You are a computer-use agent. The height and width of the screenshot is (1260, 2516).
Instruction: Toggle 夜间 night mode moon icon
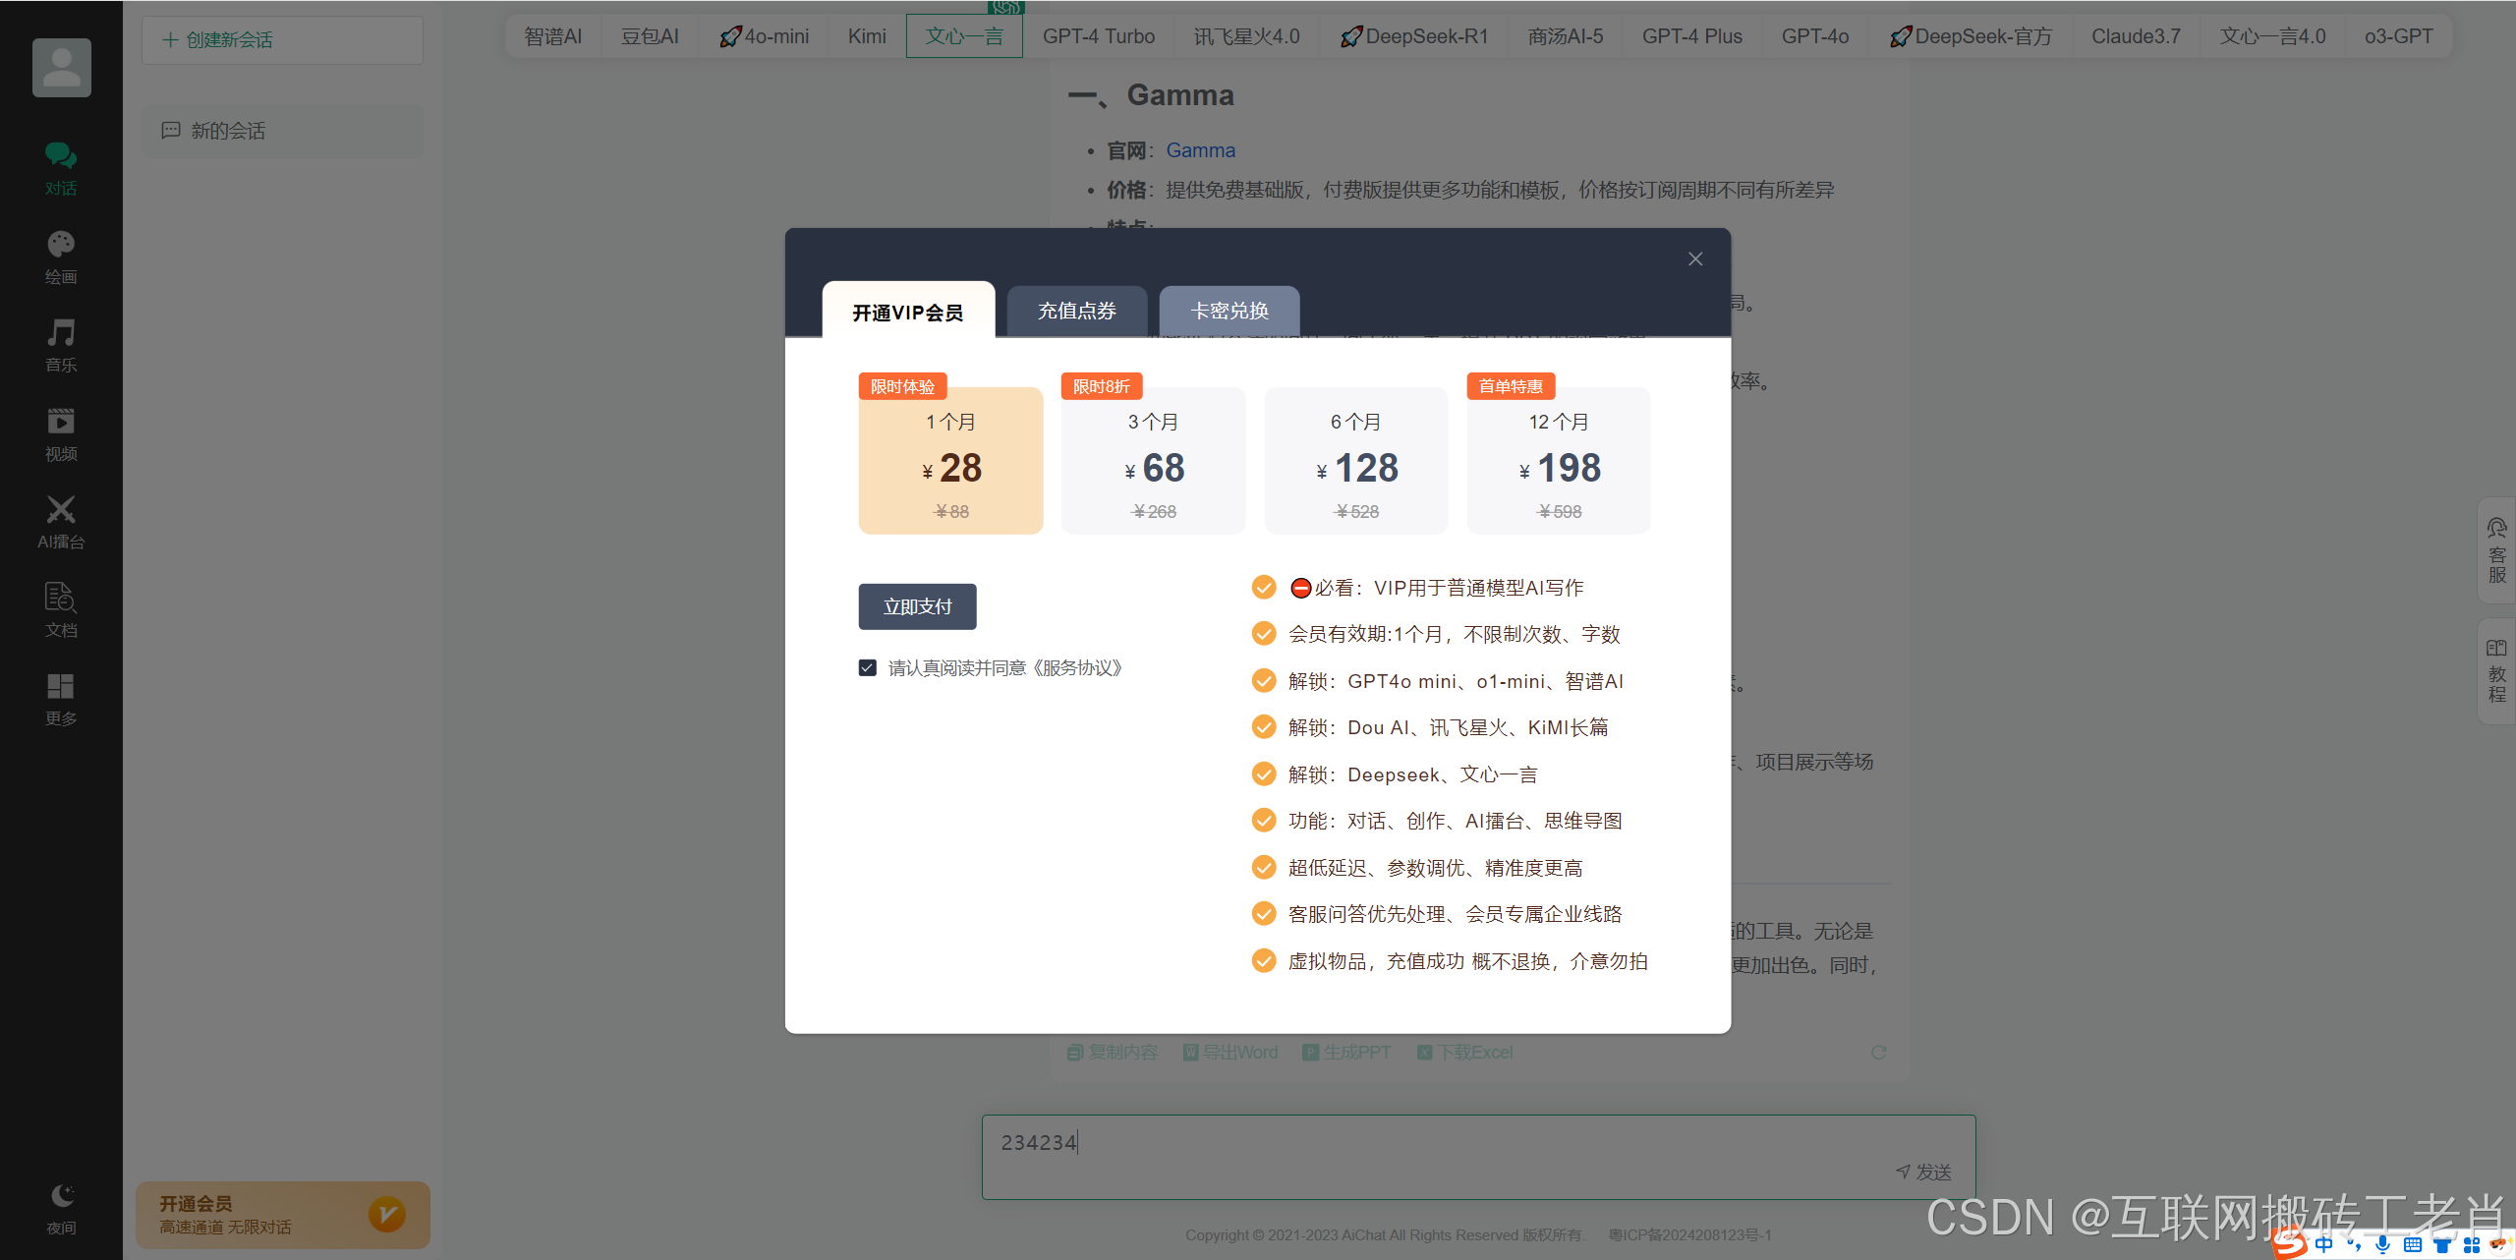coord(62,1196)
